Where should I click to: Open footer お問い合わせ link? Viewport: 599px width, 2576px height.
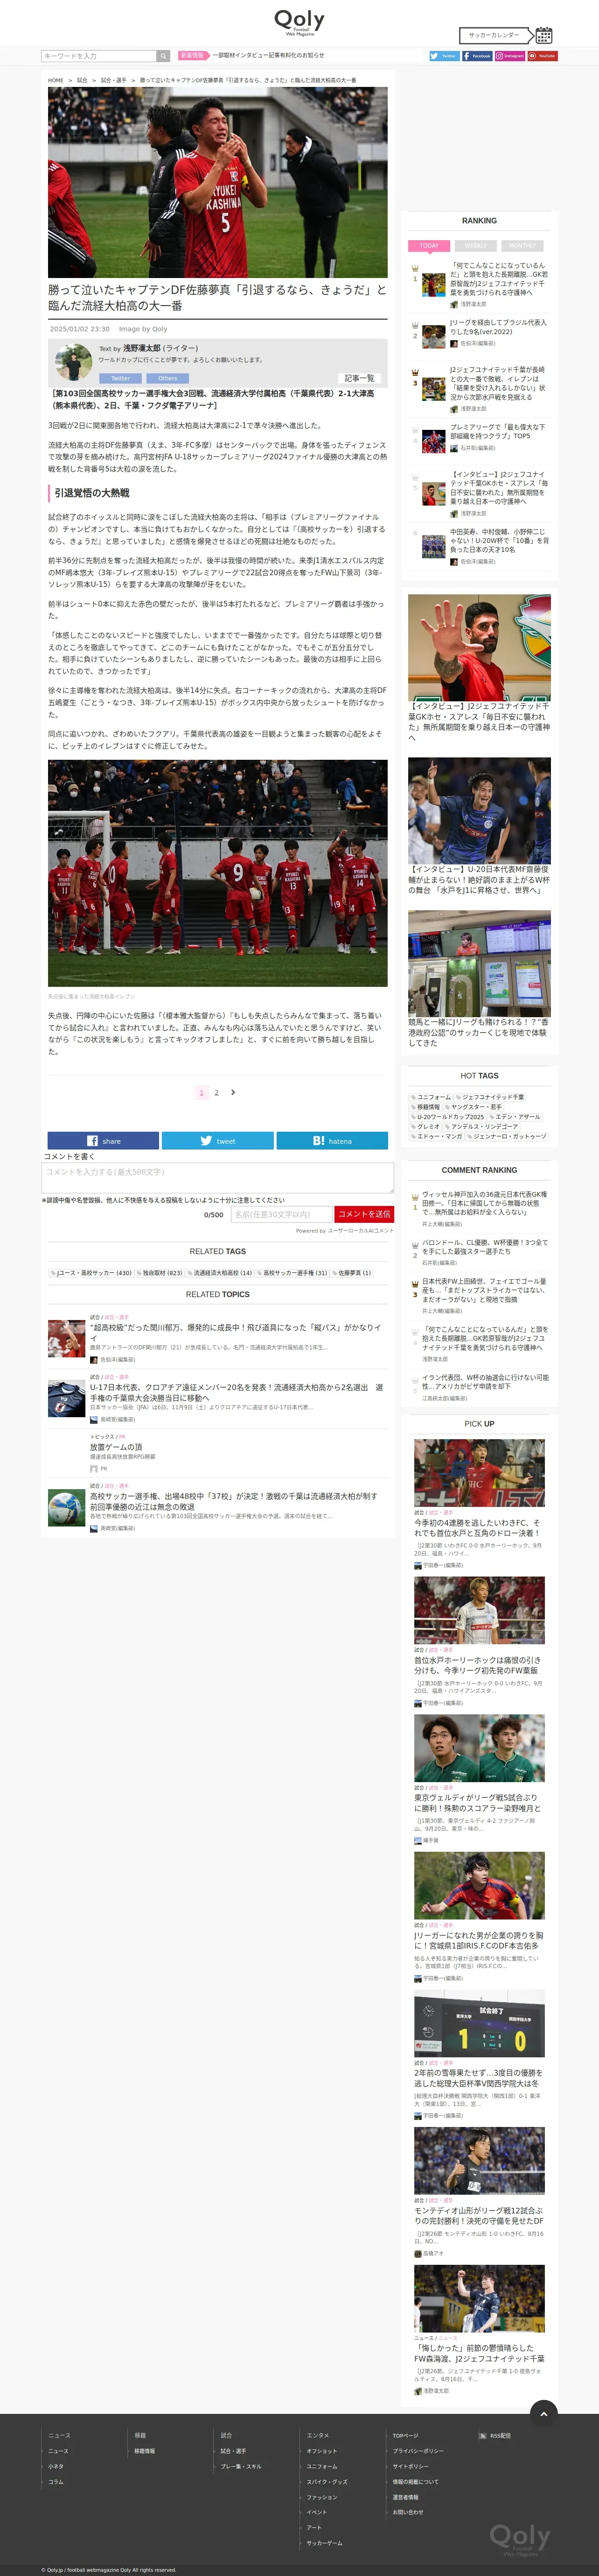[x=407, y=2512]
